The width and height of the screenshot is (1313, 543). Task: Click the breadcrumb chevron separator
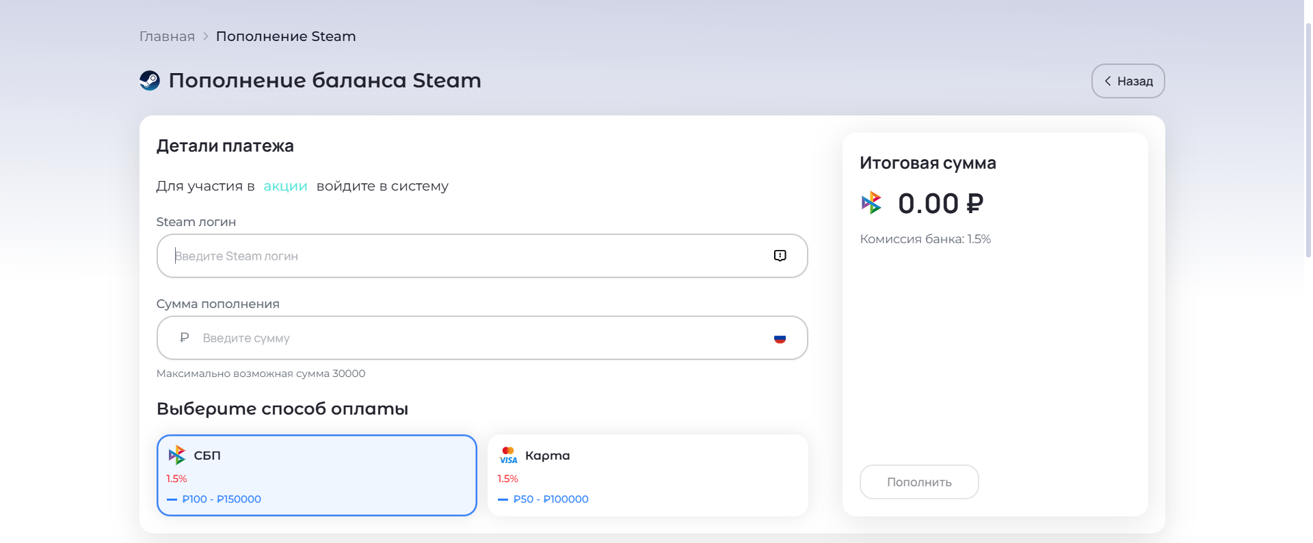tap(205, 36)
